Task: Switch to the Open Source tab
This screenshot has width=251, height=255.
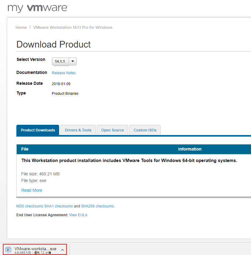Action: [x=112, y=130]
